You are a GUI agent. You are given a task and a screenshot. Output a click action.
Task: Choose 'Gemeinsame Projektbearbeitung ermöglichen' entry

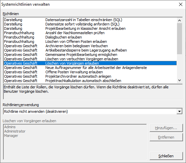[x=90, y=55]
